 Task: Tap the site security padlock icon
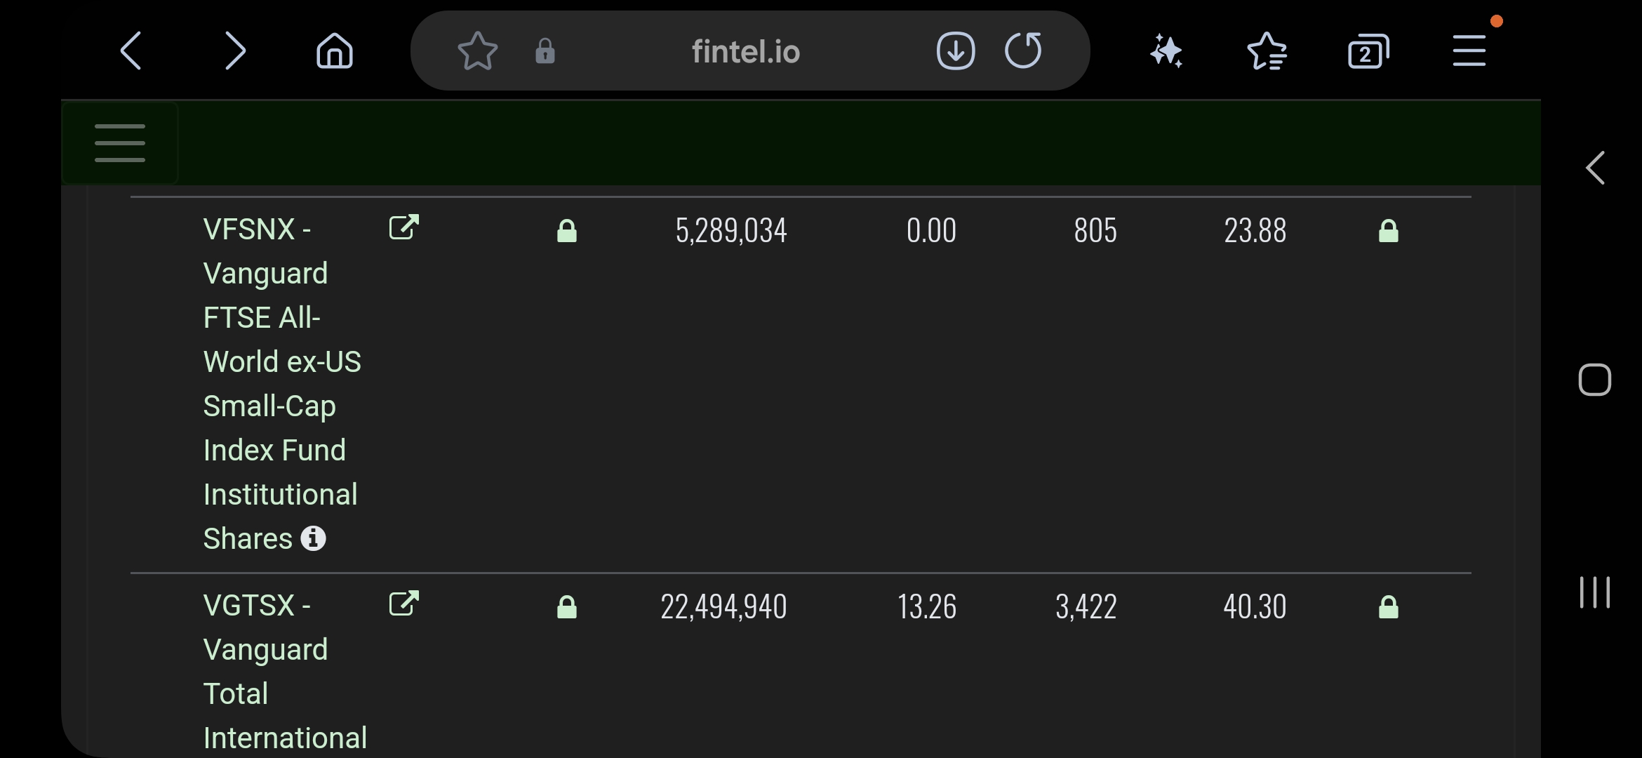[545, 51]
